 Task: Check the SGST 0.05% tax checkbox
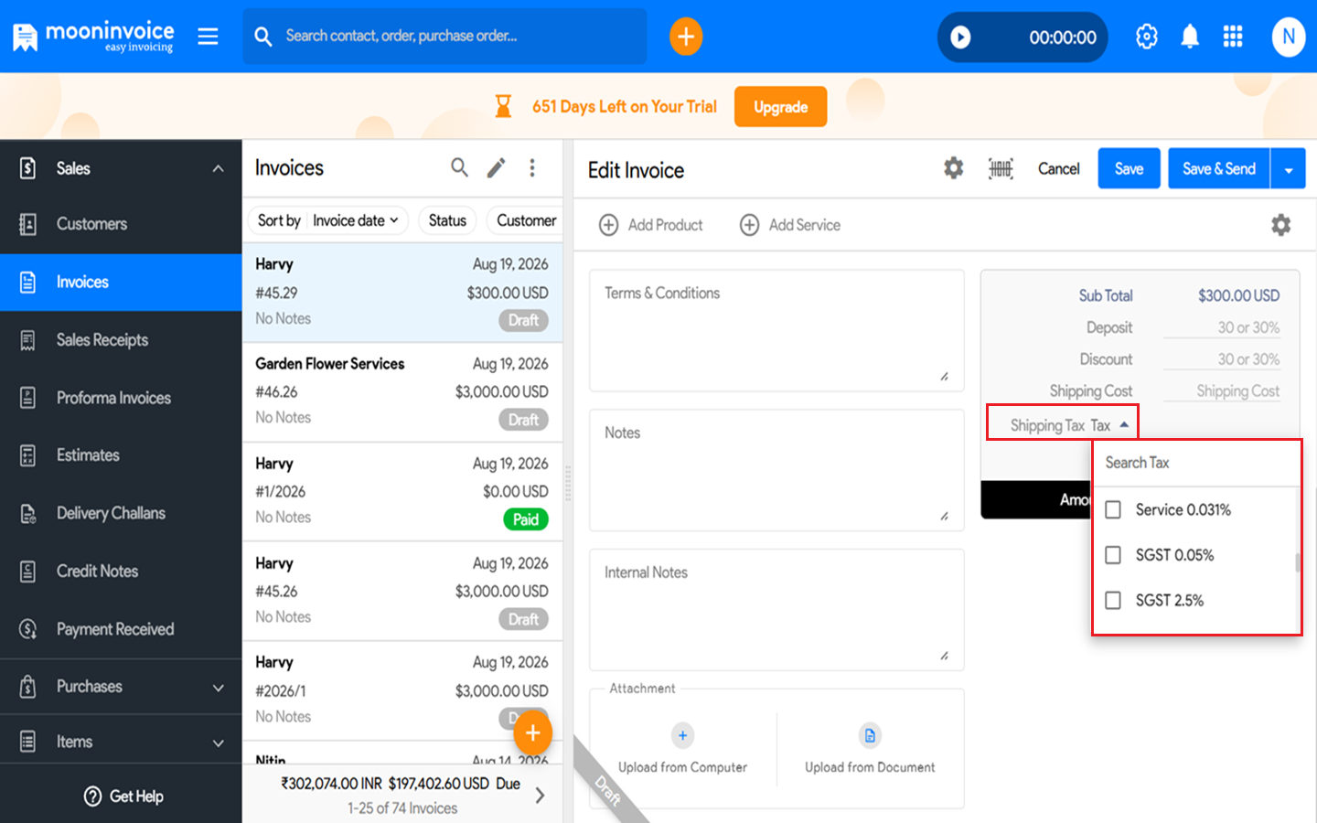(x=1113, y=555)
